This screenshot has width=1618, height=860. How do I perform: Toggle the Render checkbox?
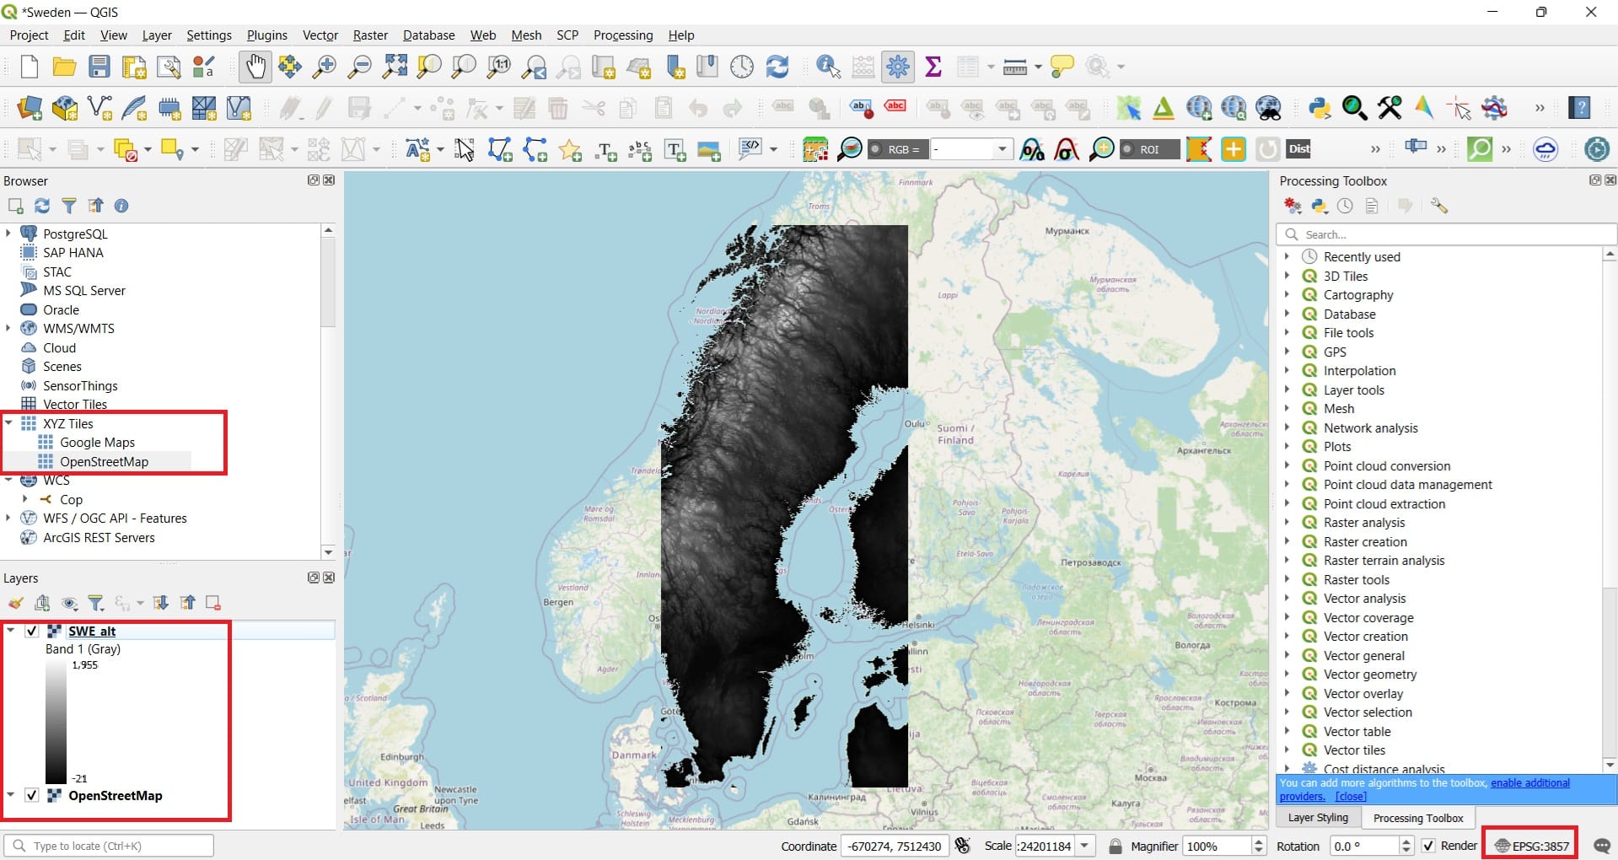[1428, 846]
